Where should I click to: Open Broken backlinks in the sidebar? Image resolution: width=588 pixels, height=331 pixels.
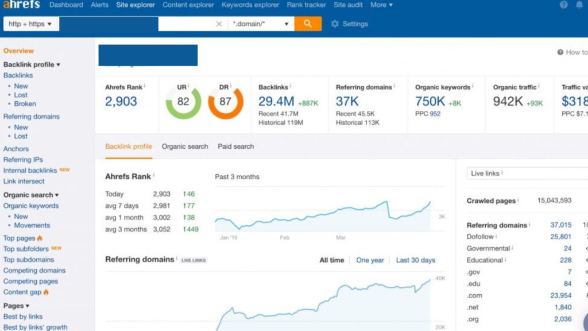(x=25, y=103)
